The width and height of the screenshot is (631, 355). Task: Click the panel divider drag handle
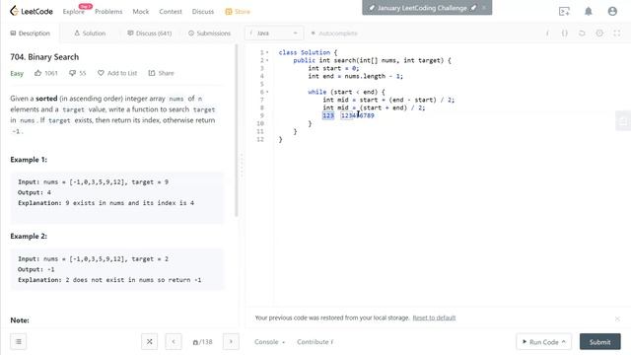pyautogui.click(x=242, y=166)
